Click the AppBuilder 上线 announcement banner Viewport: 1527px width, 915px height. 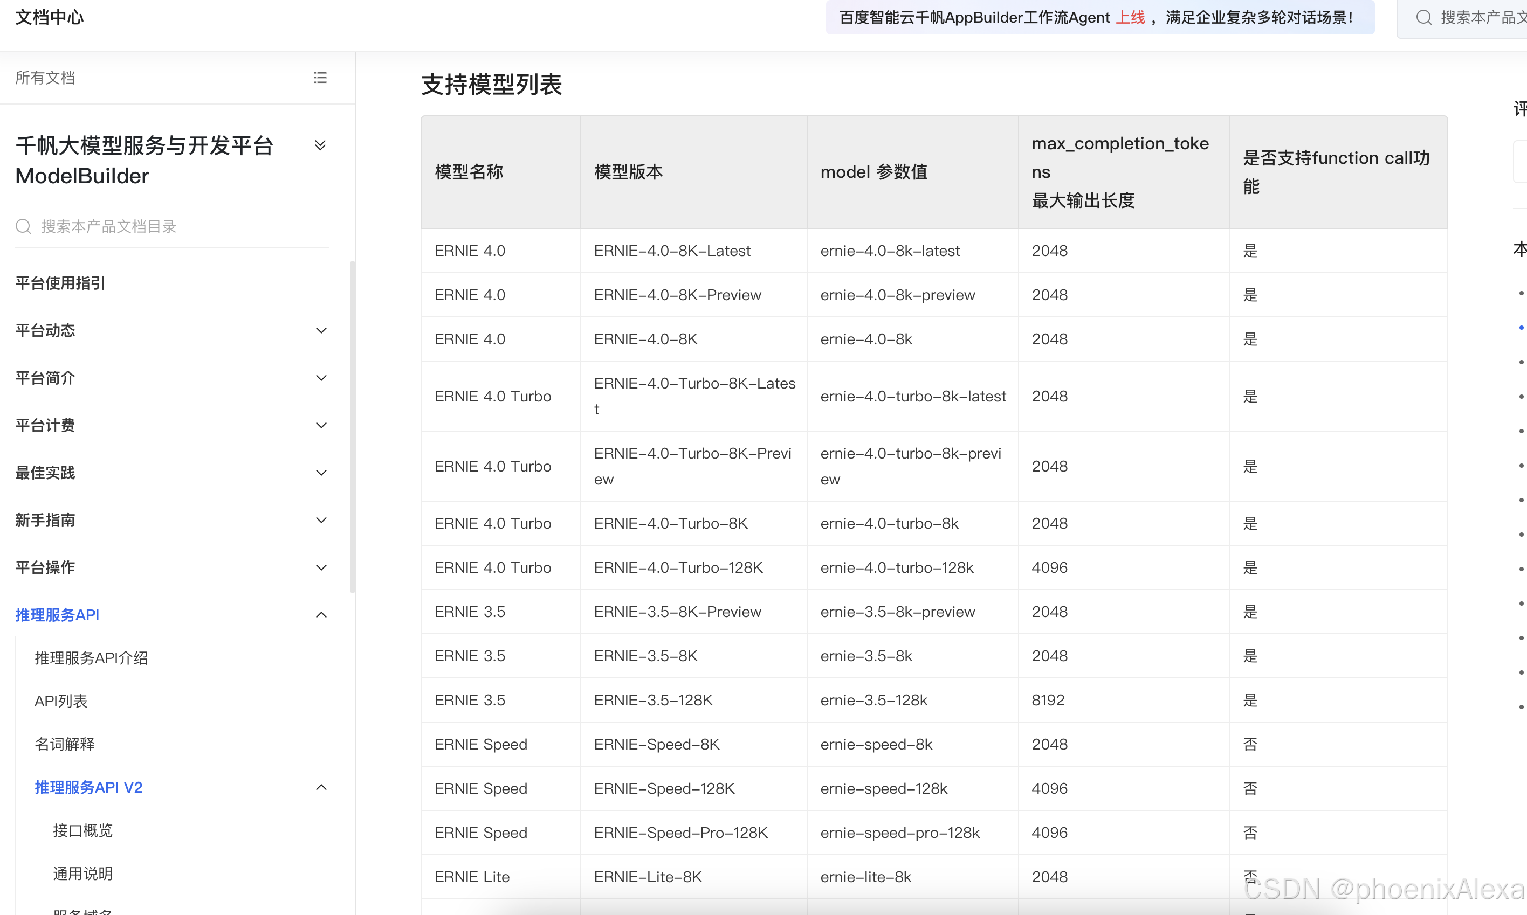(1099, 17)
